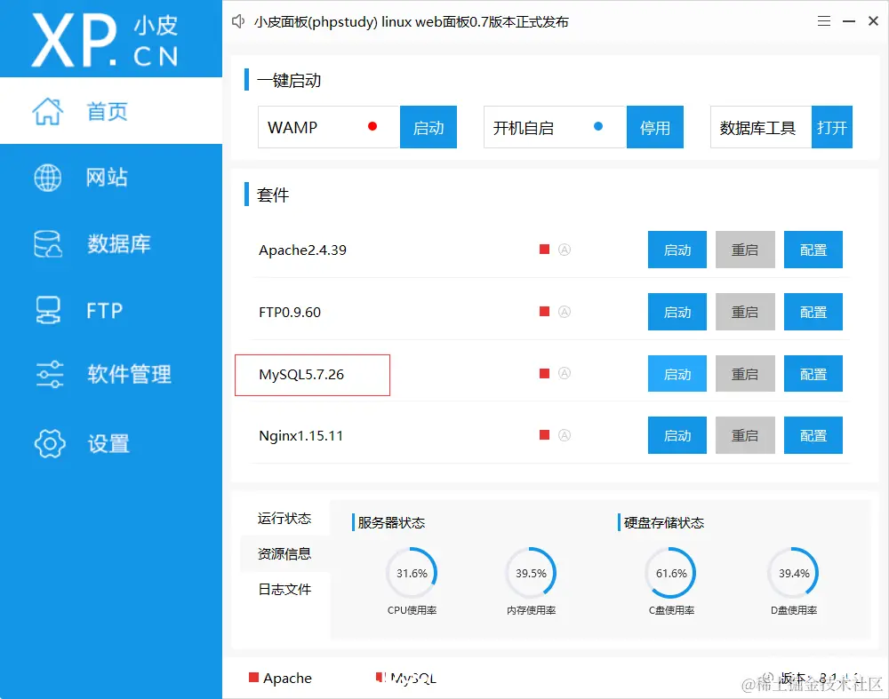Open the hamburger menu icon in title bar

(x=824, y=21)
